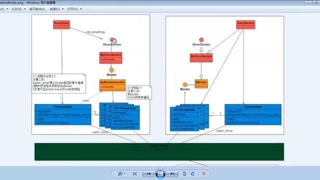
Task: Click the green Binder driver block
Action: [x=159, y=151]
